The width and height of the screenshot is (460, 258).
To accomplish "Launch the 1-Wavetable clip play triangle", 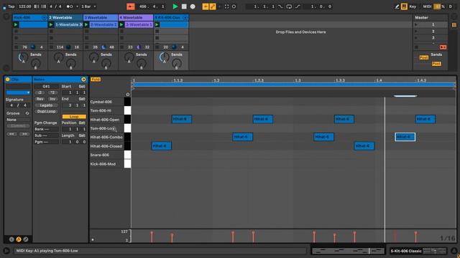I will (51, 24).
